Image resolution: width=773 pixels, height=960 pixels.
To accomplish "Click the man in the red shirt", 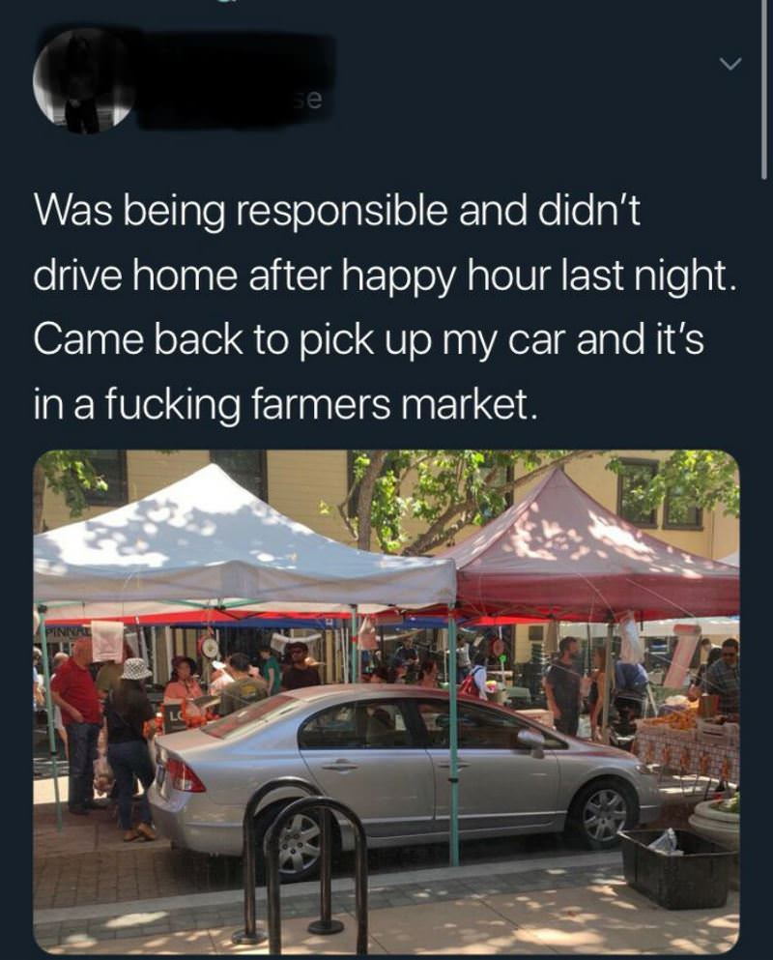I will (x=78, y=729).
